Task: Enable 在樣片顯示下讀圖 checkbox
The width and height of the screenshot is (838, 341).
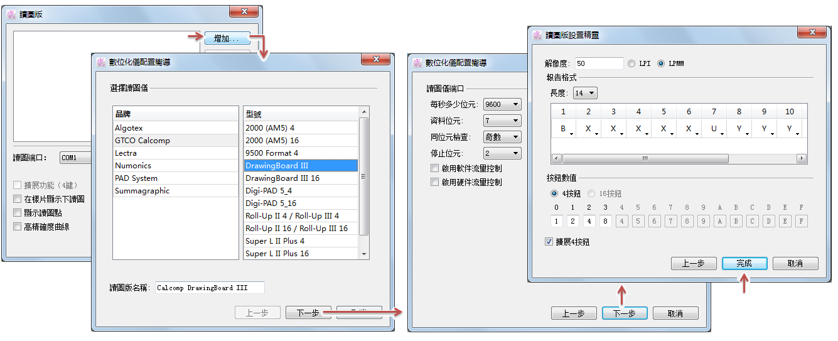Action: [x=18, y=199]
